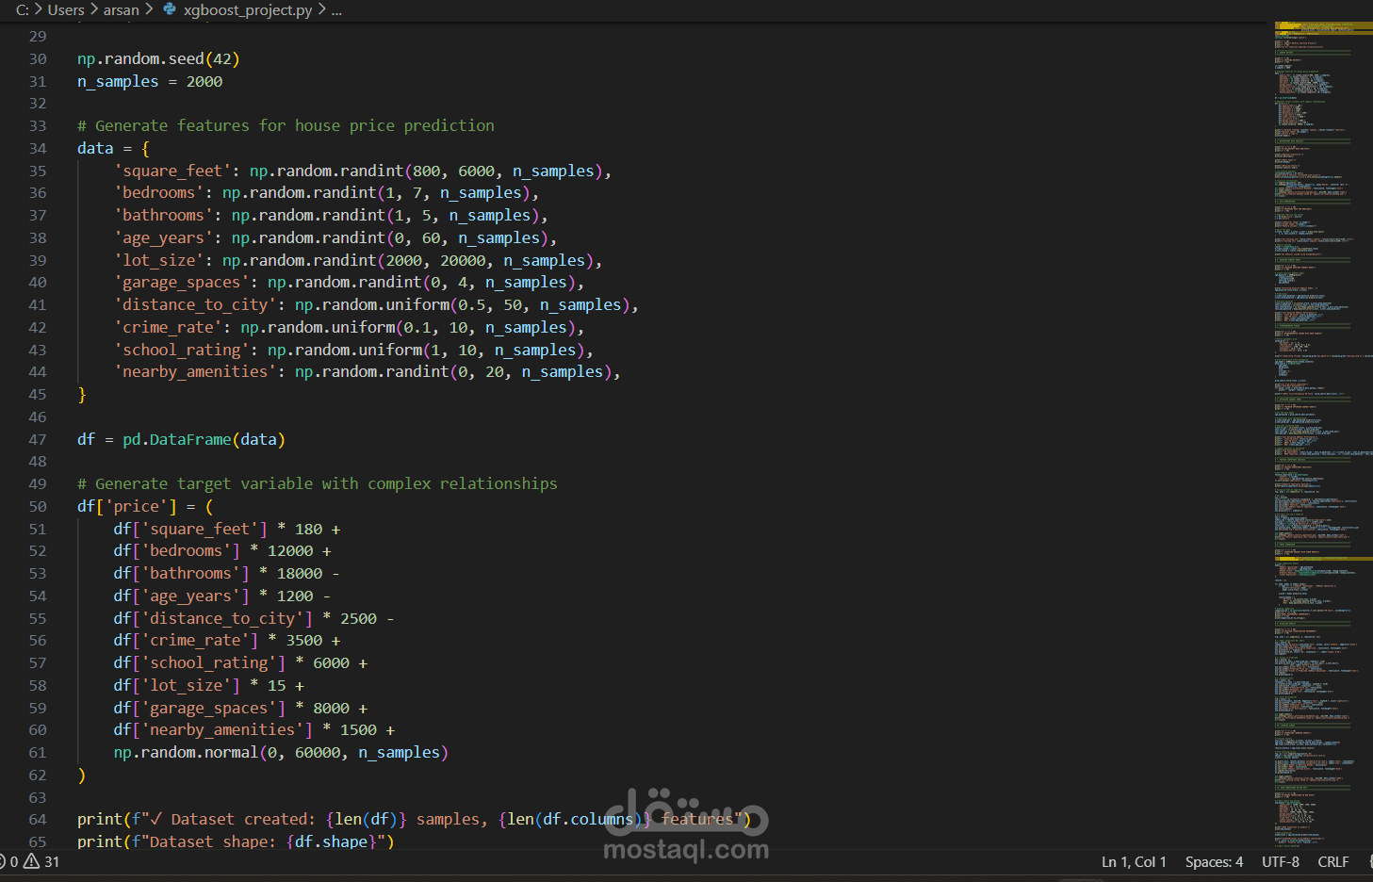Click line number 30 in gutter
Viewport: 1373px width, 882px height.
click(38, 58)
